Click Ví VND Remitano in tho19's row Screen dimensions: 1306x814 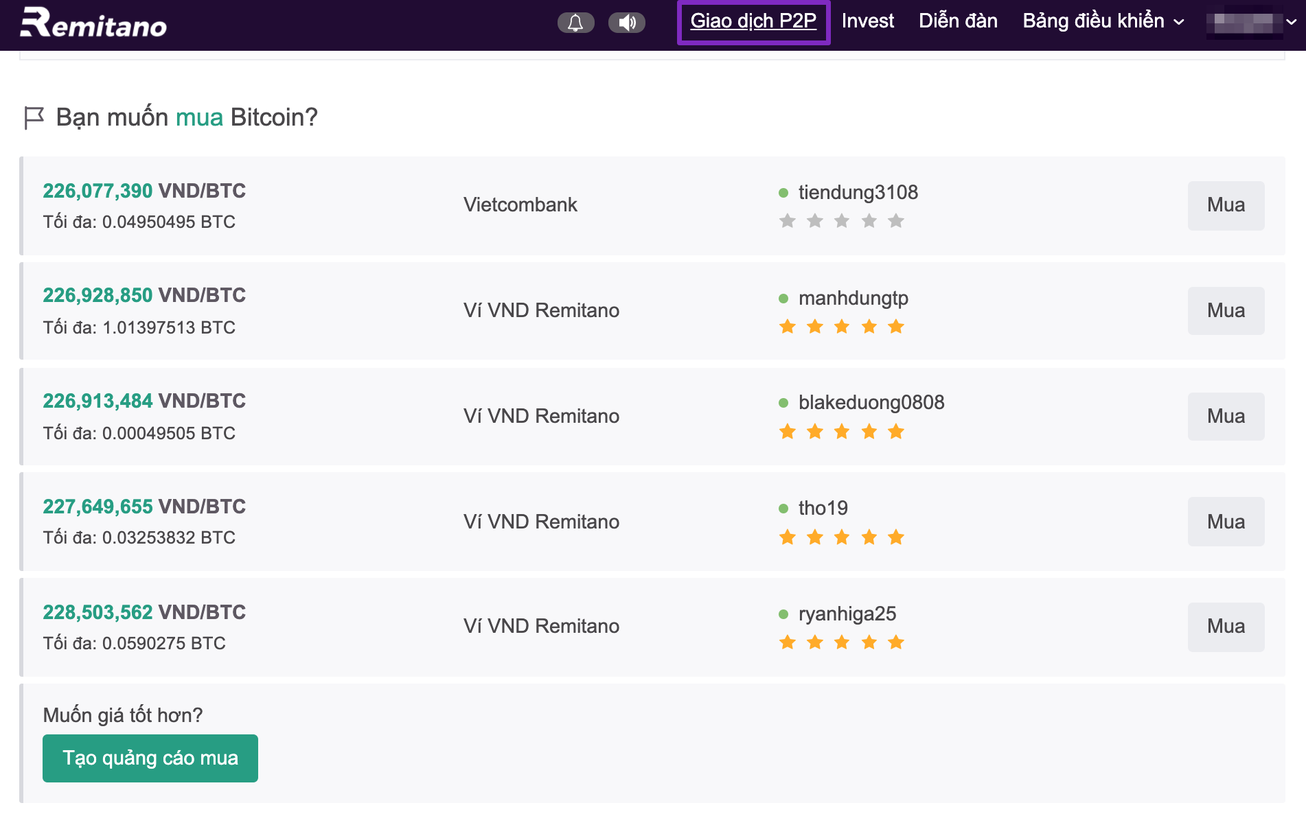(x=541, y=522)
